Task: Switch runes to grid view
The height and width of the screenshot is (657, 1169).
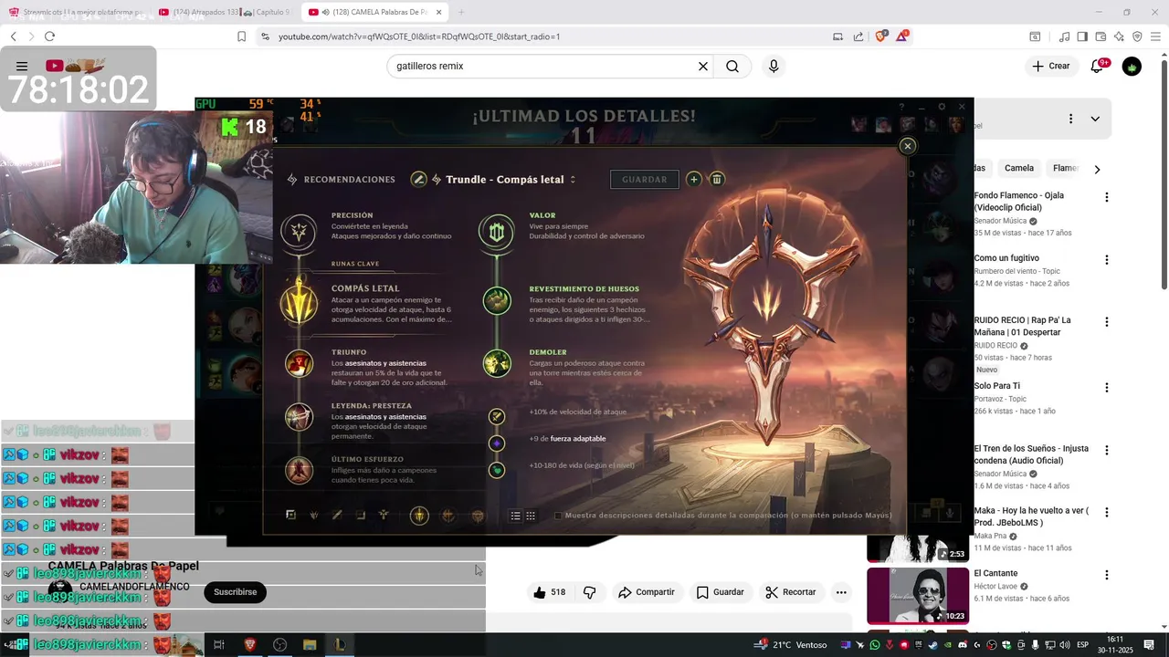Action: (x=530, y=516)
